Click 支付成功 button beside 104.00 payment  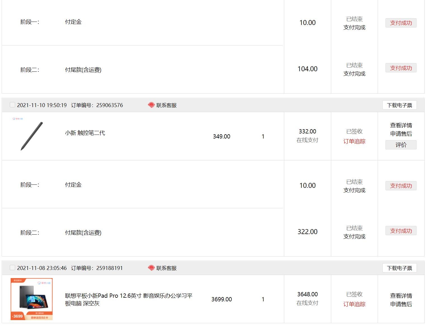(401, 68)
